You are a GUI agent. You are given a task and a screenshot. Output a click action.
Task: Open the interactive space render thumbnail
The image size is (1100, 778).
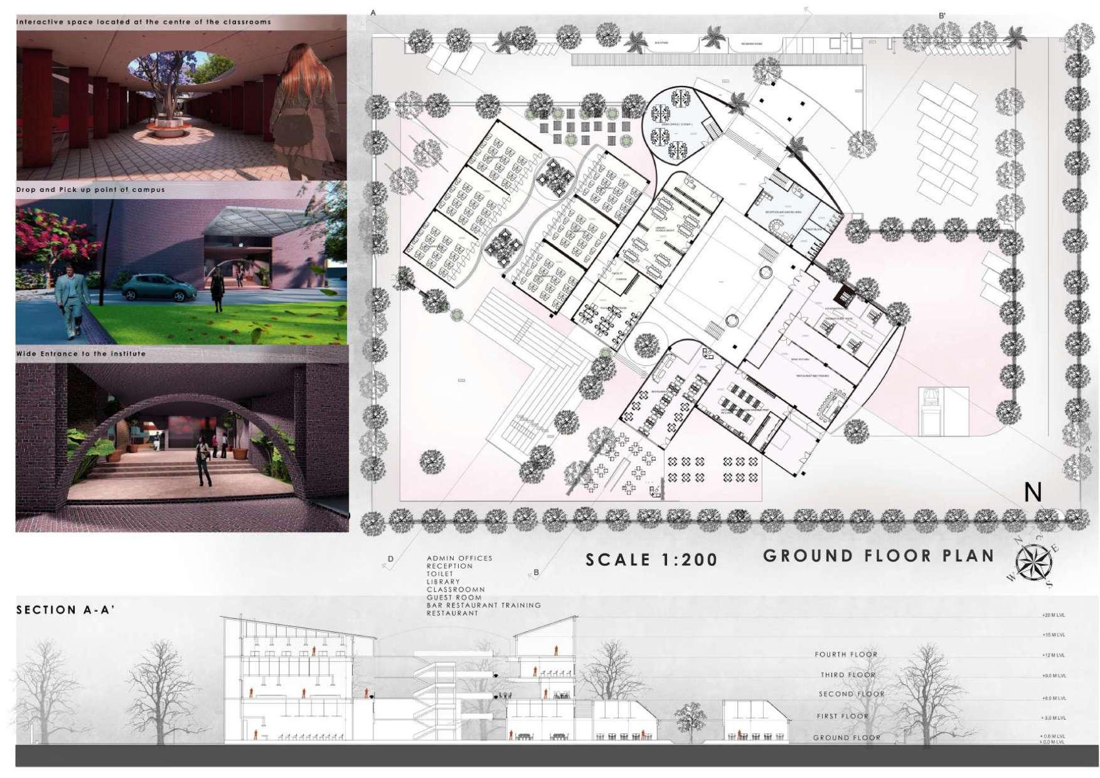coord(181,98)
